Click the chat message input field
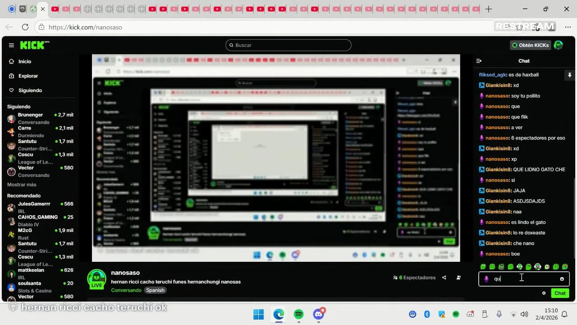577x325 pixels. [524, 279]
